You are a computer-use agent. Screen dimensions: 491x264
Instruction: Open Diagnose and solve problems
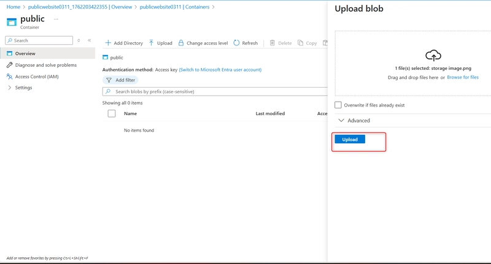(x=45, y=65)
